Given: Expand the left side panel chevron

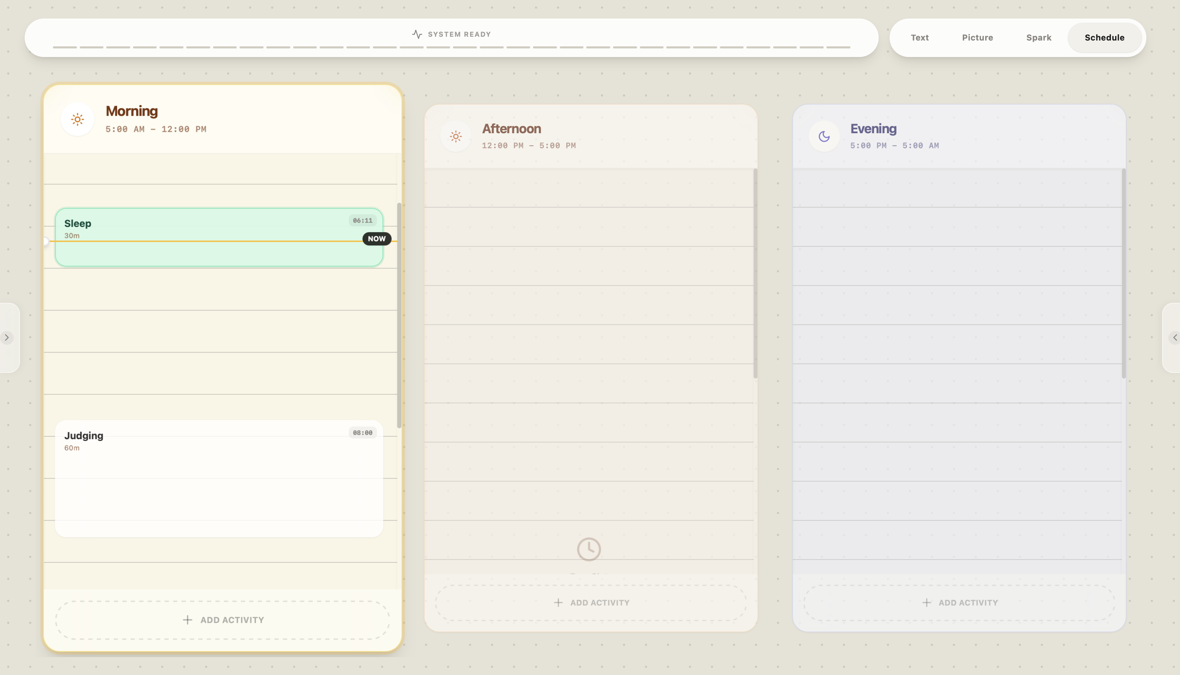Looking at the screenshot, I should click(7, 337).
